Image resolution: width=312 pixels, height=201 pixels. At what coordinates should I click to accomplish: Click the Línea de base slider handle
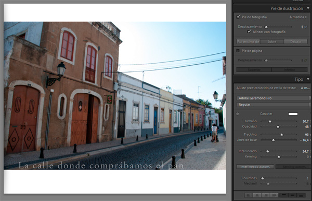tap(273, 140)
